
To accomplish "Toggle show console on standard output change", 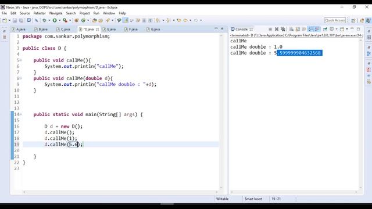I will (x=310, y=29).
